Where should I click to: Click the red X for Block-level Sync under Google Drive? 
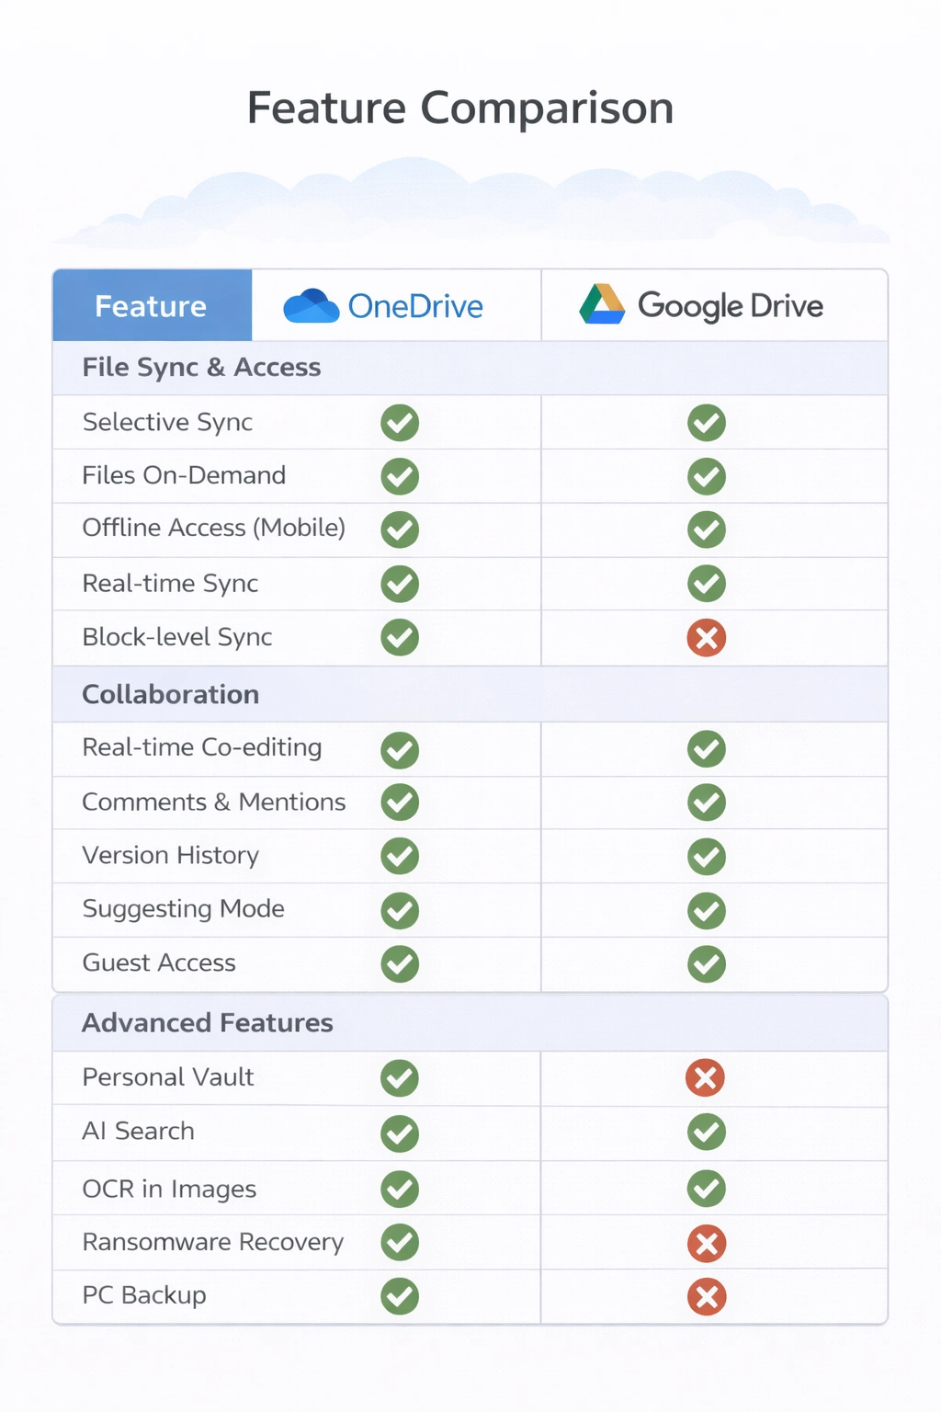[x=706, y=638]
